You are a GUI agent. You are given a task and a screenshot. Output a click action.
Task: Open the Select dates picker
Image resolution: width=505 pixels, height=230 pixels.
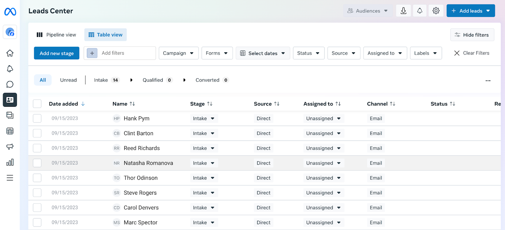[x=263, y=53]
